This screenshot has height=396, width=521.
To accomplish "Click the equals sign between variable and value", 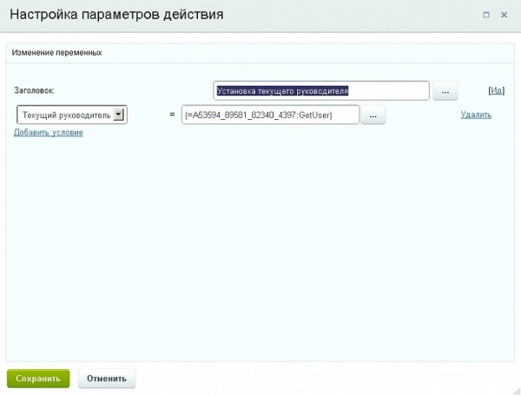I will 172,115.
